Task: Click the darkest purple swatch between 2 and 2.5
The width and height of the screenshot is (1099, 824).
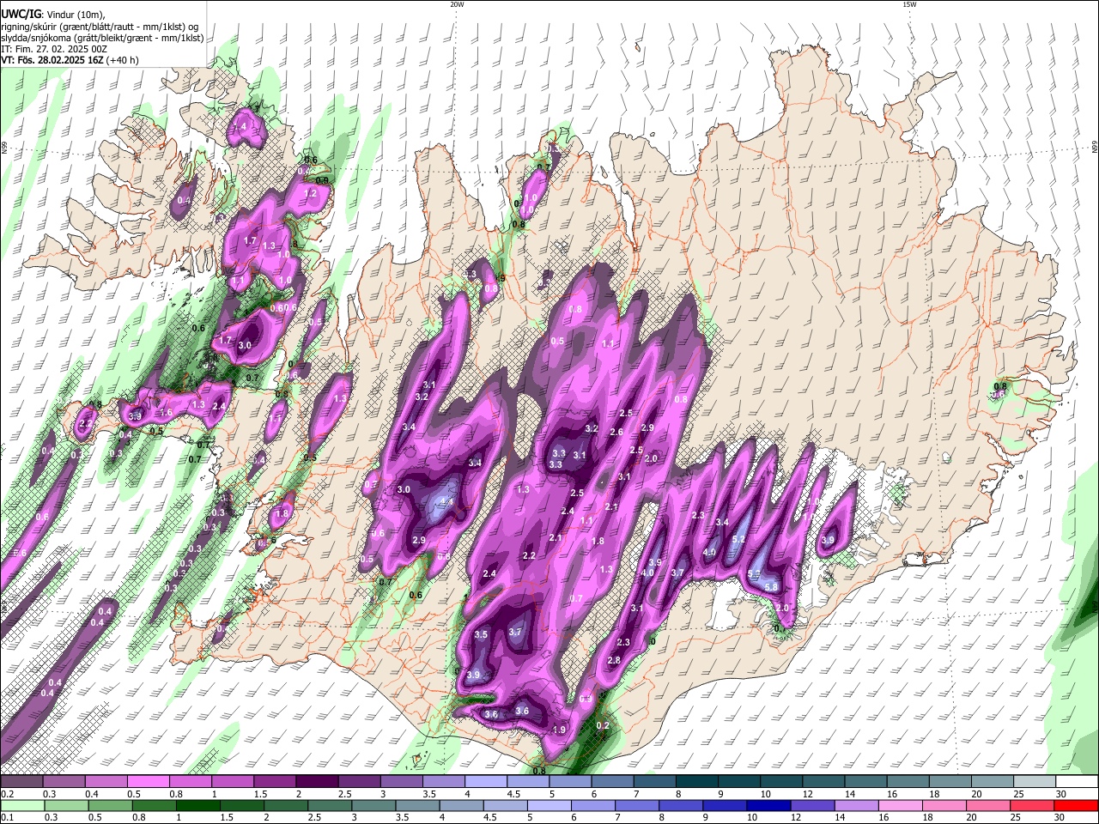Action: pyautogui.click(x=316, y=782)
